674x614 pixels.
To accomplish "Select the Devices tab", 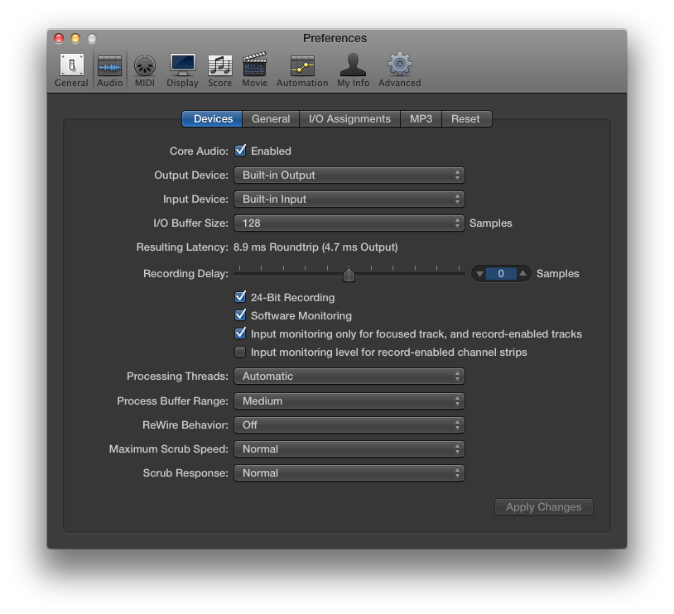I will tap(212, 118).
